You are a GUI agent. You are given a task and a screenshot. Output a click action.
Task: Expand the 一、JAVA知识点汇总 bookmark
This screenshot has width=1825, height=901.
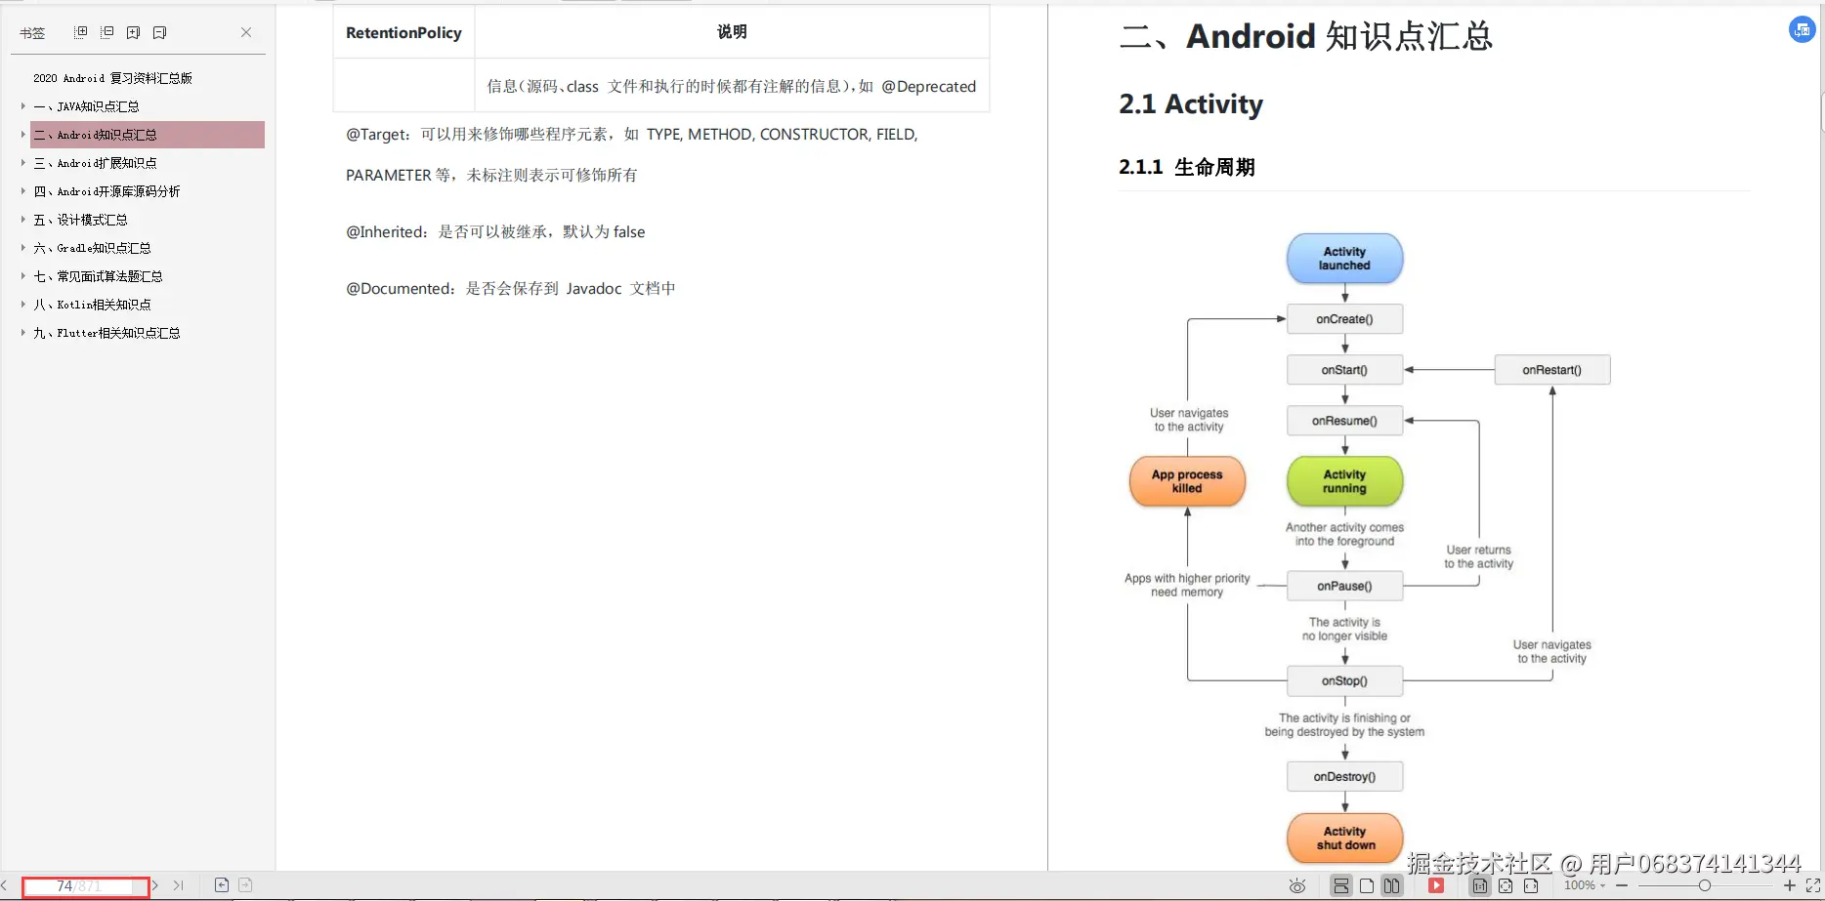point(22,106)
